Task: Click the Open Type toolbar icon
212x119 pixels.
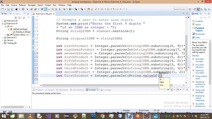Action: pos(88,9)
